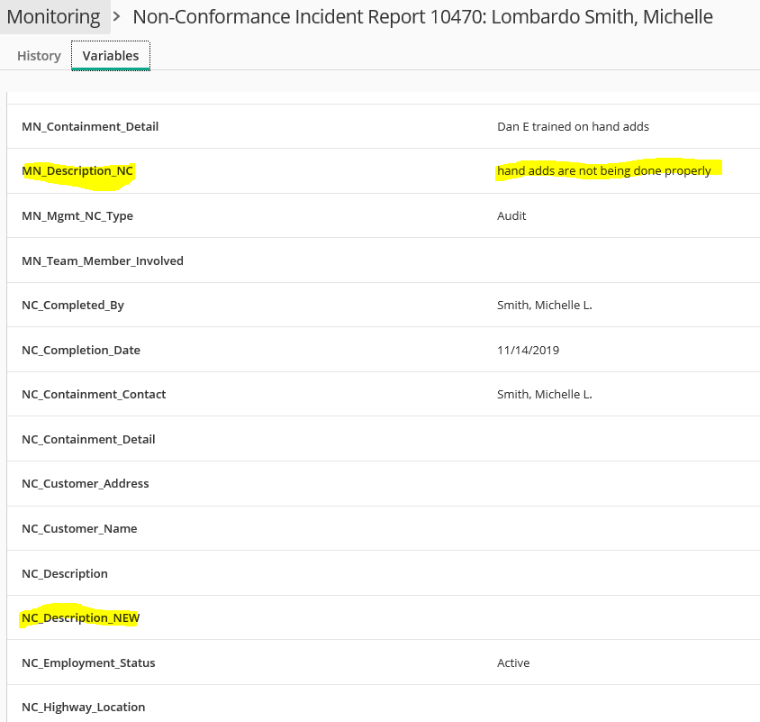Viewport: 760px width, 722px height.
Task: Select the NC_Highway_Location variable row
Action: pyautogui.click(x=84, y=708)
